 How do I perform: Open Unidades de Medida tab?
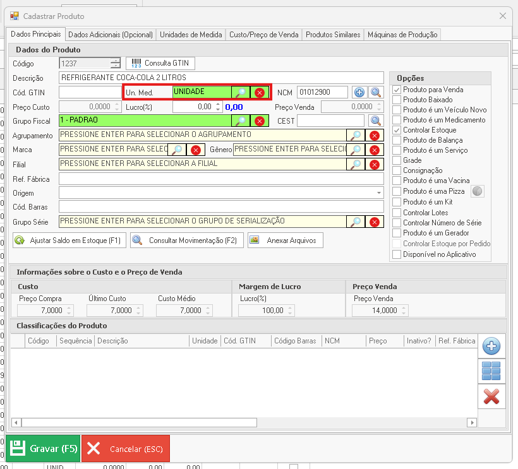click(191, 35)
